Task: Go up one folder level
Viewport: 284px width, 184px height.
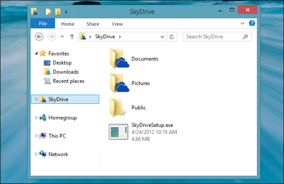Action: point(71,37)
